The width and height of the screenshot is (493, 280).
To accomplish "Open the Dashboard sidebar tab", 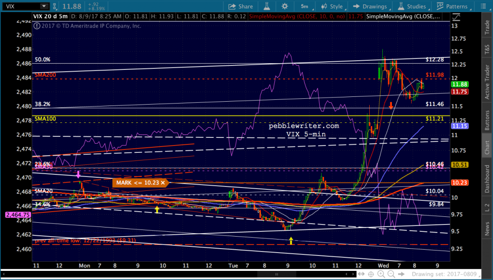I will pyautogui.click(x=487, y=178).
